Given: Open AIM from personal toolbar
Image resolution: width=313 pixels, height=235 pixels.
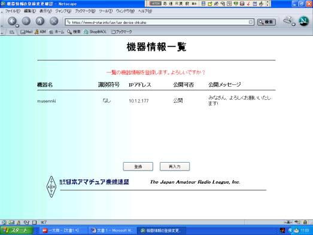Looking at the screenshot, I should tap(40, 32).
